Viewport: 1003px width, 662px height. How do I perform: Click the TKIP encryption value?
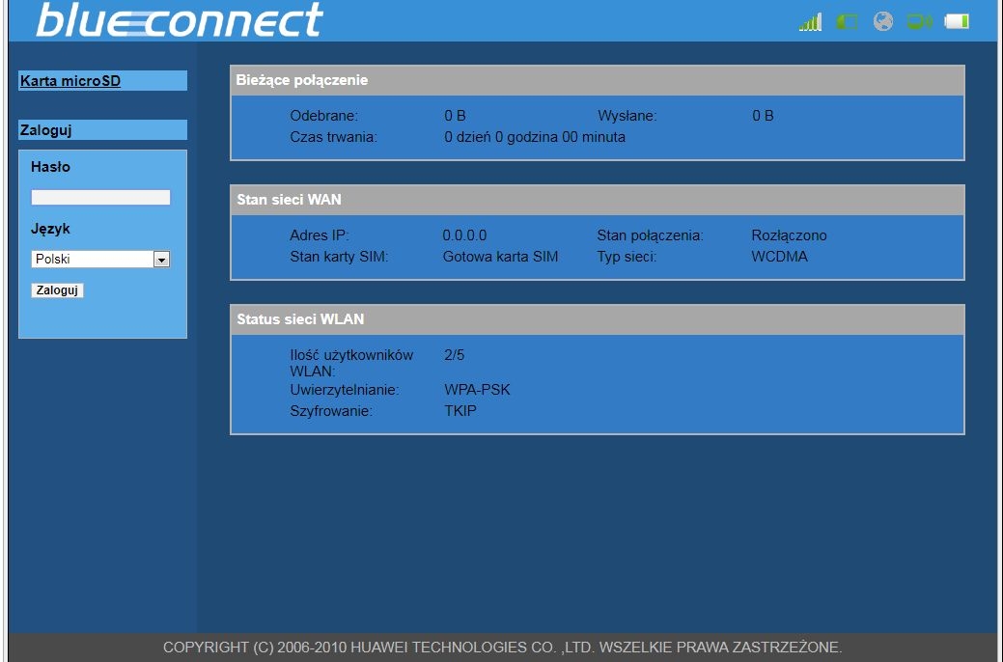pos(460,411)
